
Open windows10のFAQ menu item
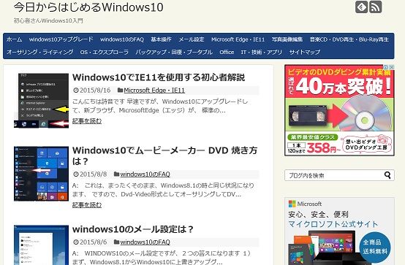pos(122,39)
